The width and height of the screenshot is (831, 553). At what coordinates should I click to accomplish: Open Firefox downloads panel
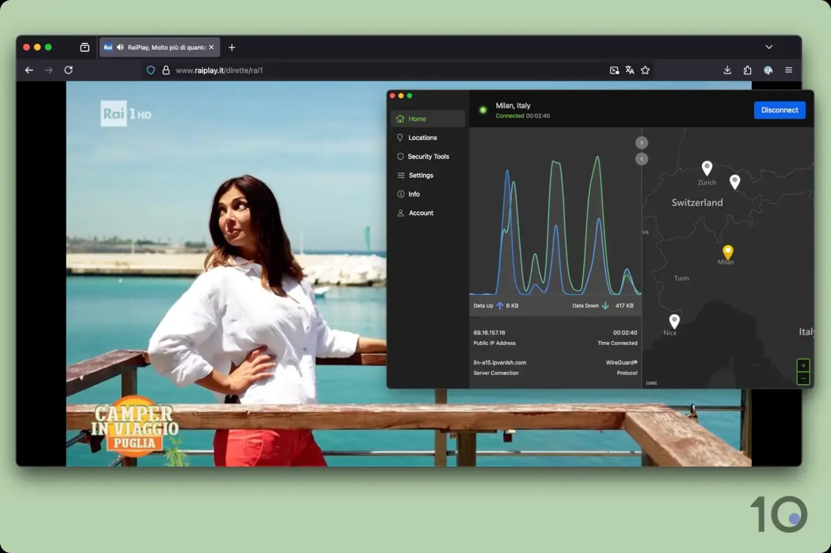coord(727,70)
